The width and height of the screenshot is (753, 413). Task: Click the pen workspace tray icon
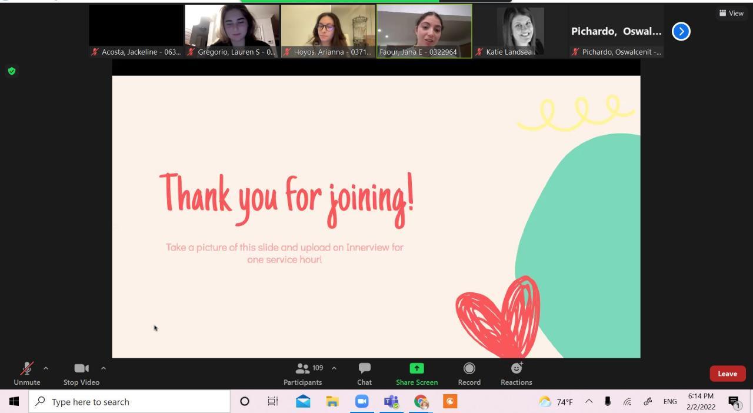648,402
